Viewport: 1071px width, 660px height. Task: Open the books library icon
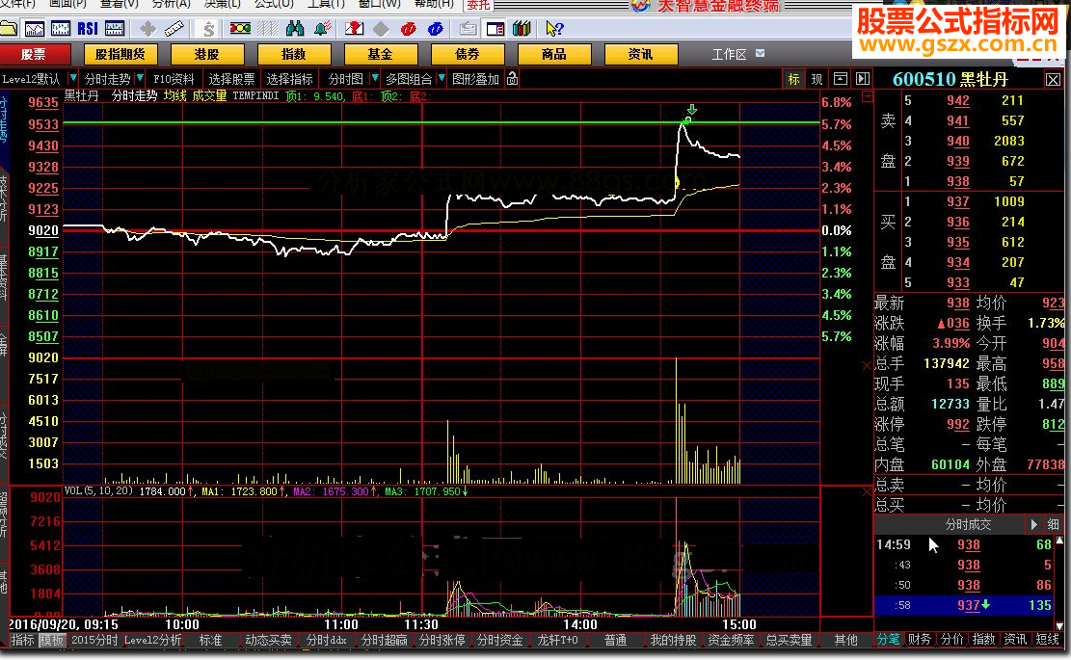[x=522, y=29]
